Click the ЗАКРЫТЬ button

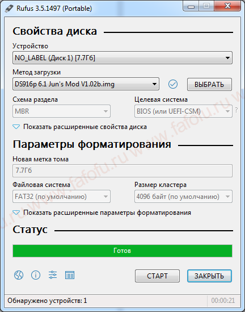click(x=209, y=276)
